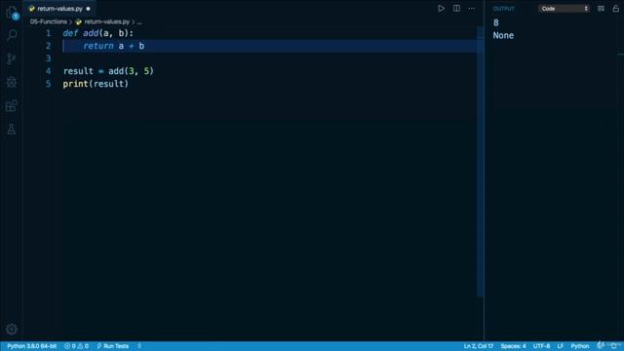Viewport: 624px width, 351px height.
Task: Change end of line sequence LF
Action: 560,346
